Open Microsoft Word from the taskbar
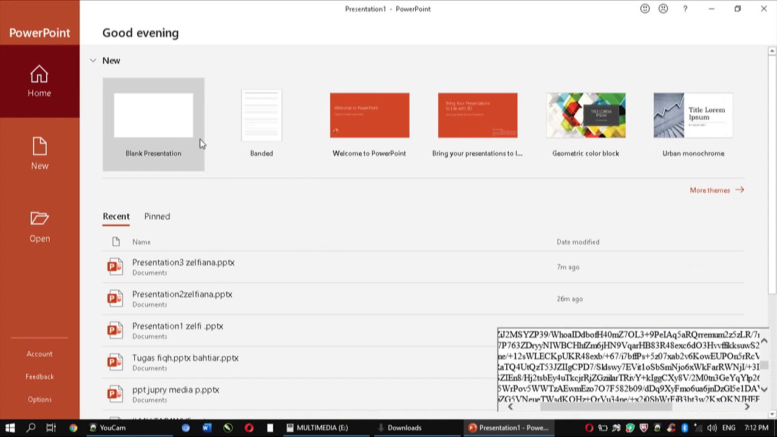This screenshot has height=437, width=777. pyautogui.click(x=206, y=428)
